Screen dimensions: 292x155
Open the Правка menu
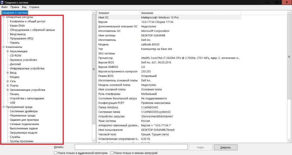click(15, 7)
